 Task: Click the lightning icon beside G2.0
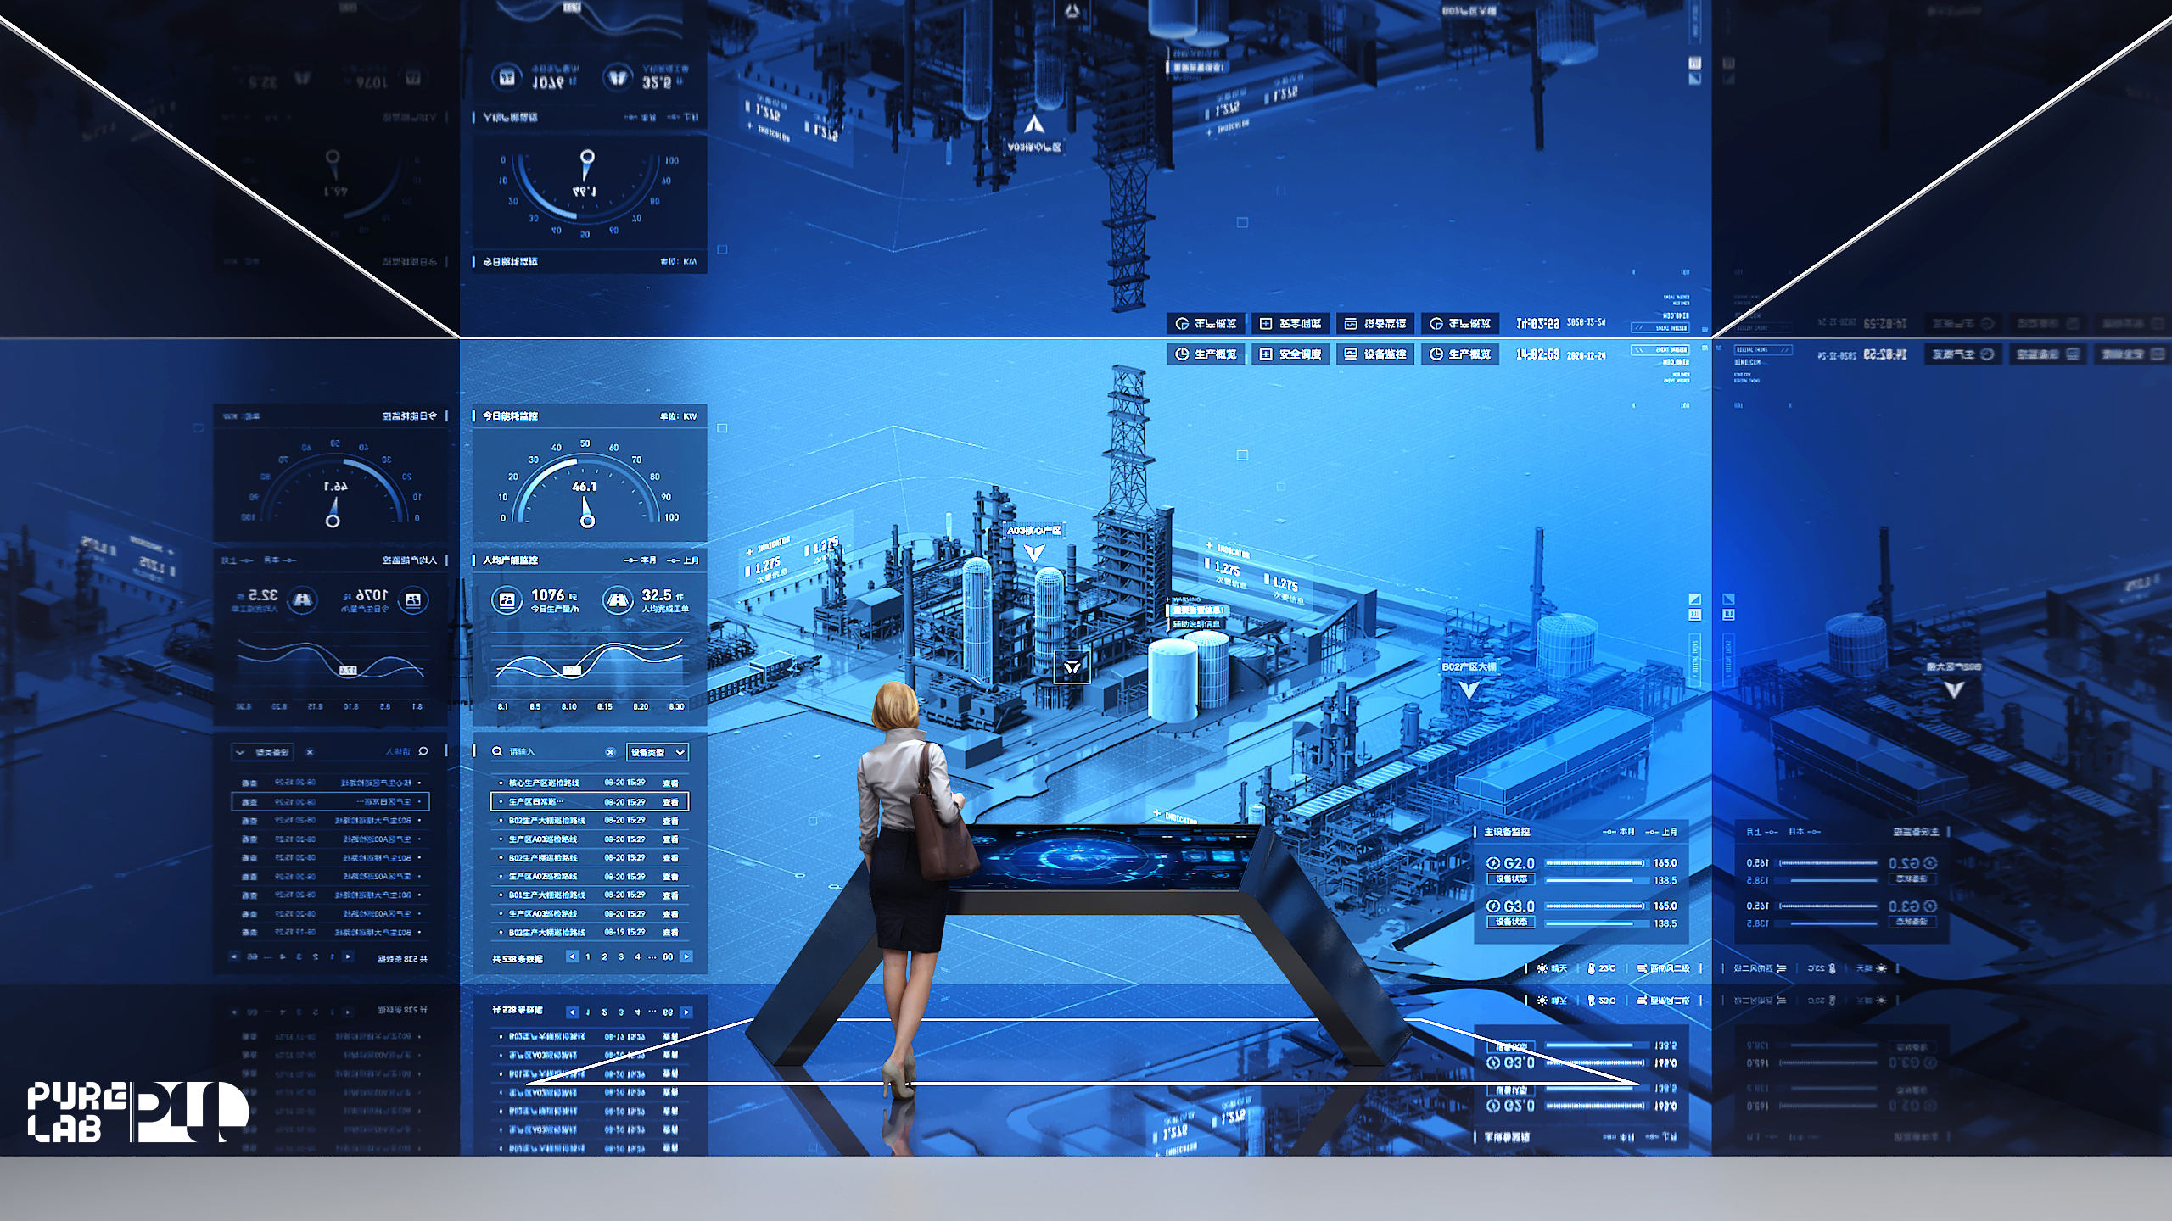tap(1493, 863)
